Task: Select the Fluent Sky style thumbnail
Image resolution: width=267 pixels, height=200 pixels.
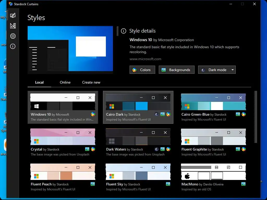Action: click(138, 172)
